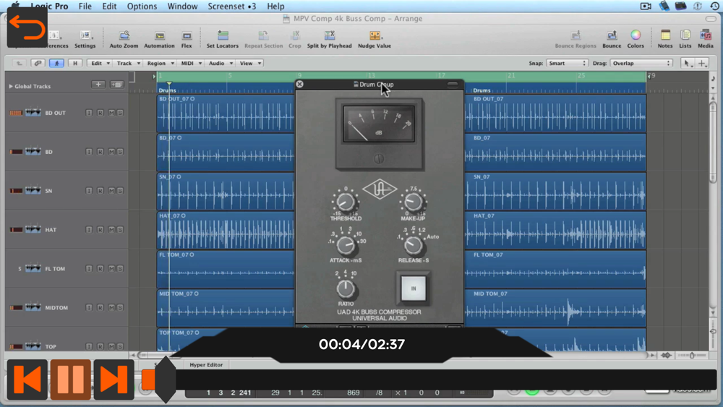
Task: Click the BD OUT track instrument icon
Action: click(33, 113)
